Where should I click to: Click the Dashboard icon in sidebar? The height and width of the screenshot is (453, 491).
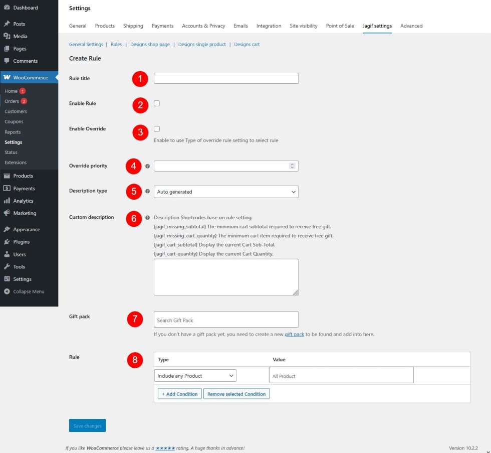pyautogui.click(x=7, y=7)
